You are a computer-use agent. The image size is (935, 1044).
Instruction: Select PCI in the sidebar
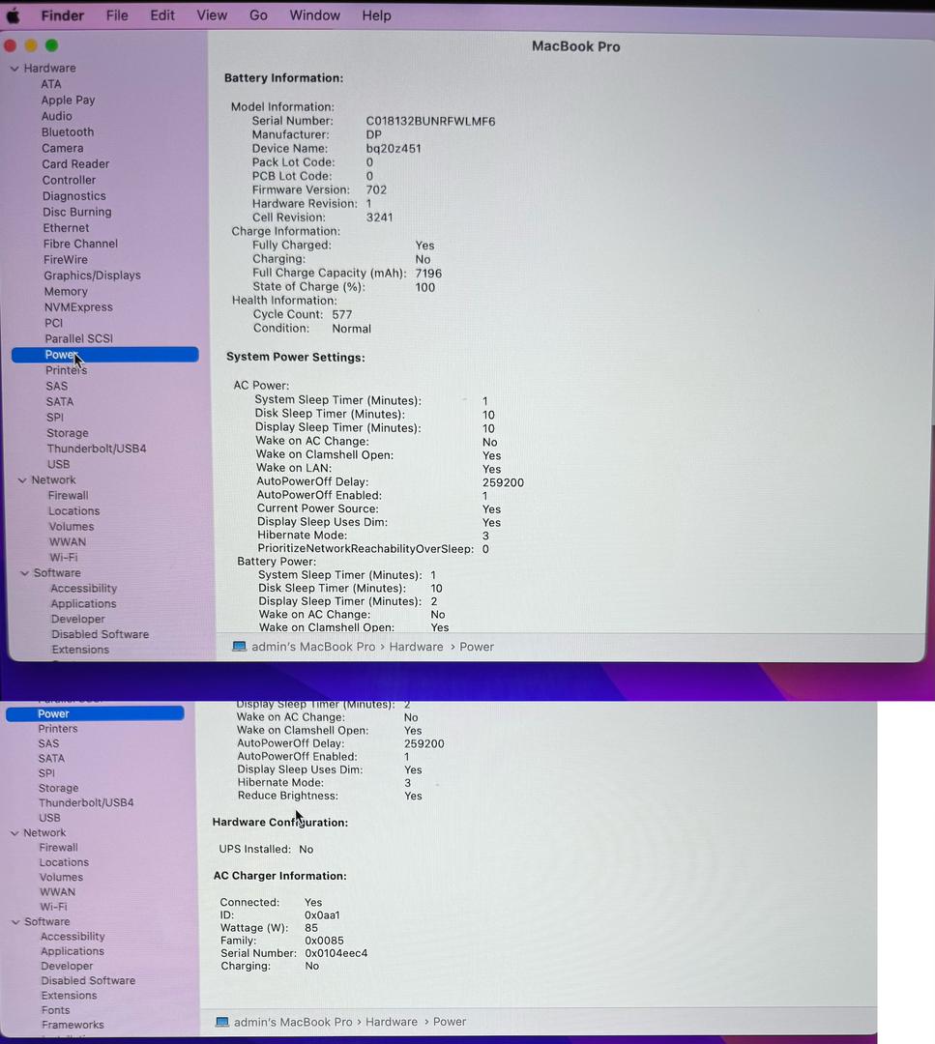(x=54, y=323)
